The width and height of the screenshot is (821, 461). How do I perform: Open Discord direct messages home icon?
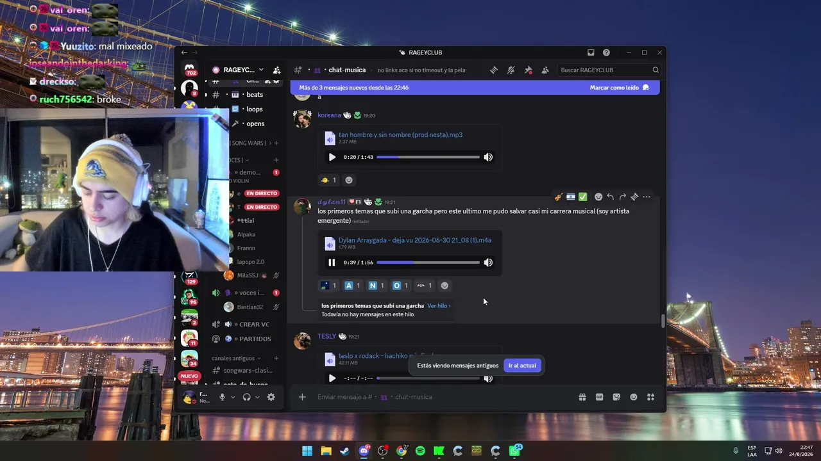point(190,69)
